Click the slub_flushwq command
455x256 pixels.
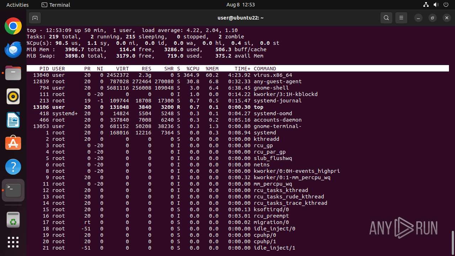coord(273,158)
